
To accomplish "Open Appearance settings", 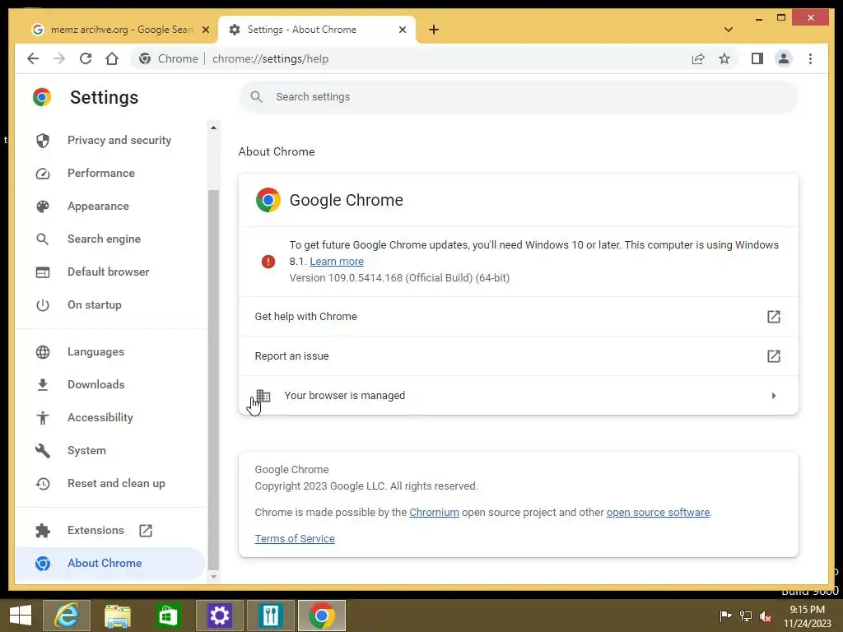I will pos(111,206).
